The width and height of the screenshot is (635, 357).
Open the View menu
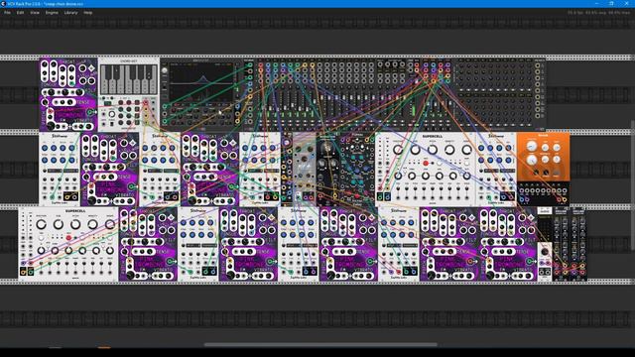(35, 13)
